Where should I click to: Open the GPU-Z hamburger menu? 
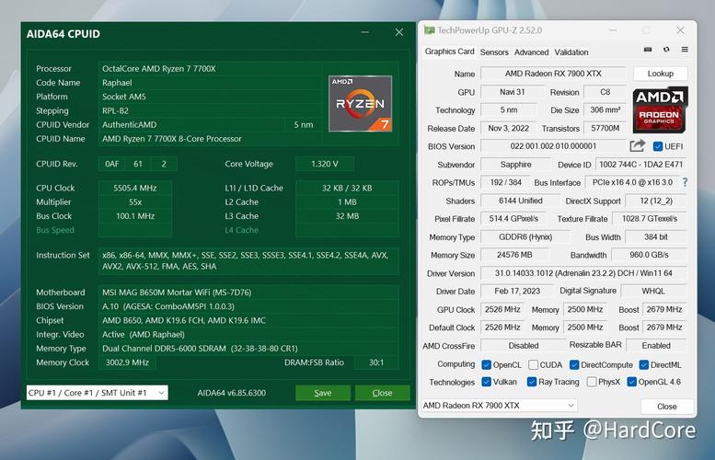(x=685, y=50)
